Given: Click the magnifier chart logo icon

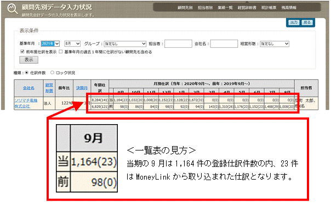Looking at the screenshot, I should tap(13, 9).
